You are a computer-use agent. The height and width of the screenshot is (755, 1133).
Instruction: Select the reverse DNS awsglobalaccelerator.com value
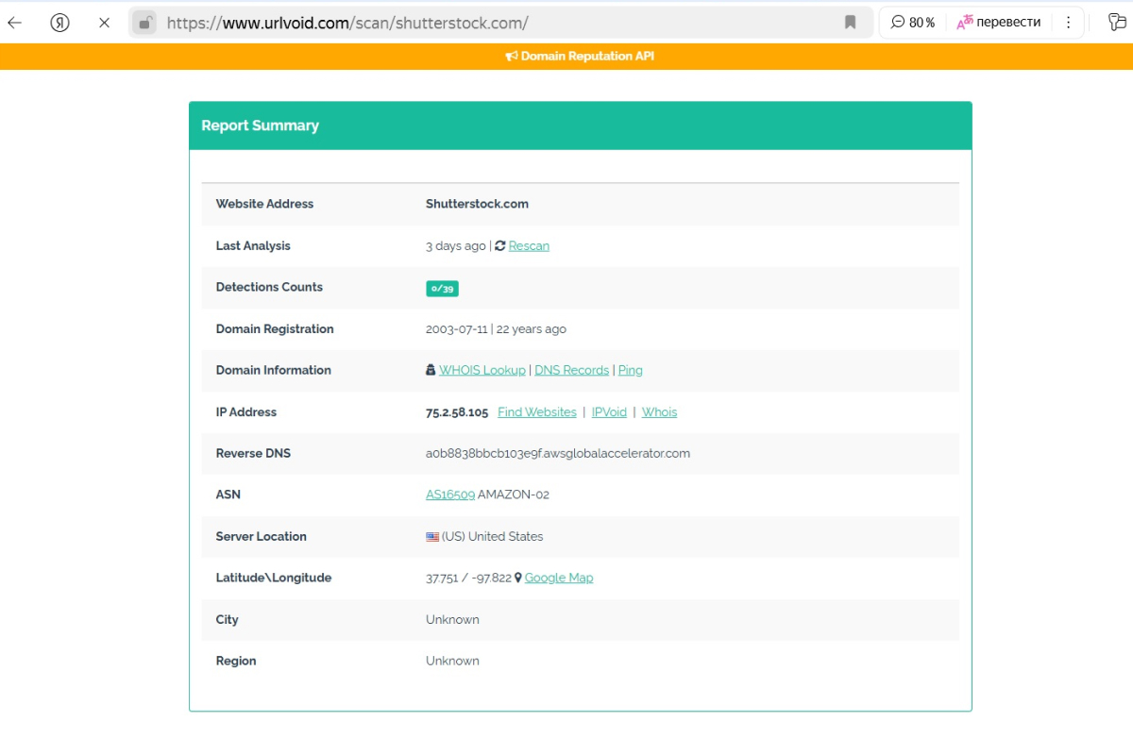[558, 454]
